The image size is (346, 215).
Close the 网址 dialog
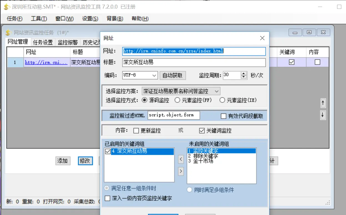pos(262,38)
